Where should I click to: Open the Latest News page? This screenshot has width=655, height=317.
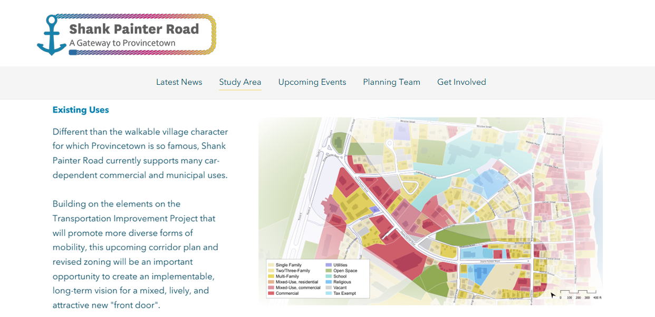click(179, 82)
